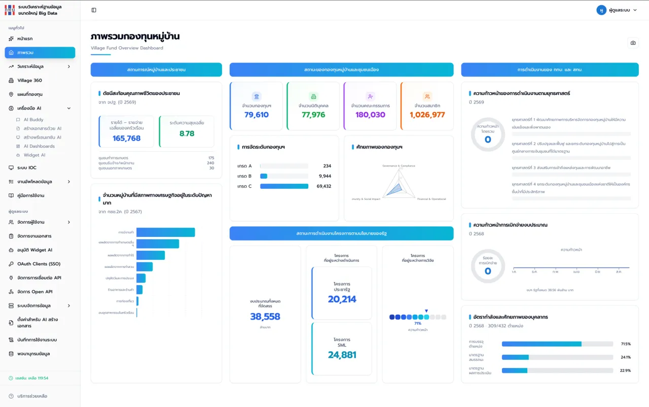
Task: Expand จัดการผู้ใช้งาน submenu chevron
Action: click(69, 222)
